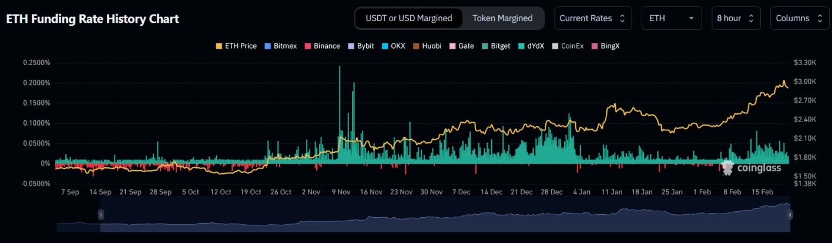Click the tall funding spike at 9 Nov
Screen dimensions: 832x243
click(x=340, y=114)
